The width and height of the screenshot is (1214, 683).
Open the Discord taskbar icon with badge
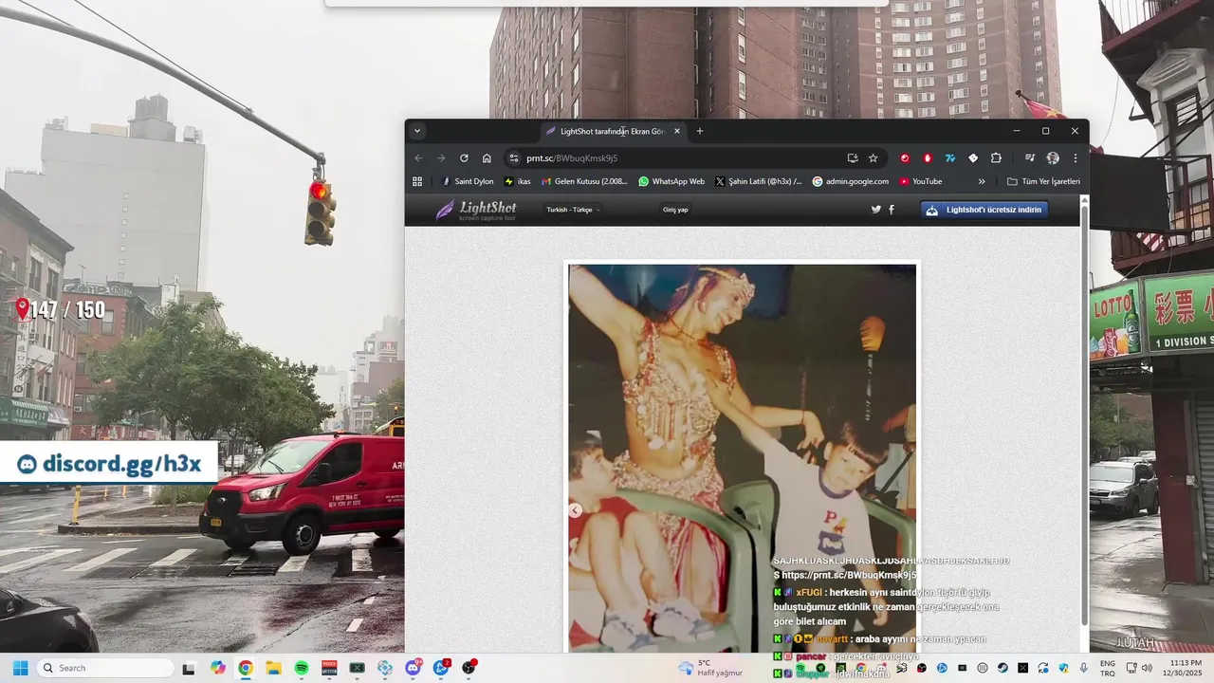[x=413, y=668]
